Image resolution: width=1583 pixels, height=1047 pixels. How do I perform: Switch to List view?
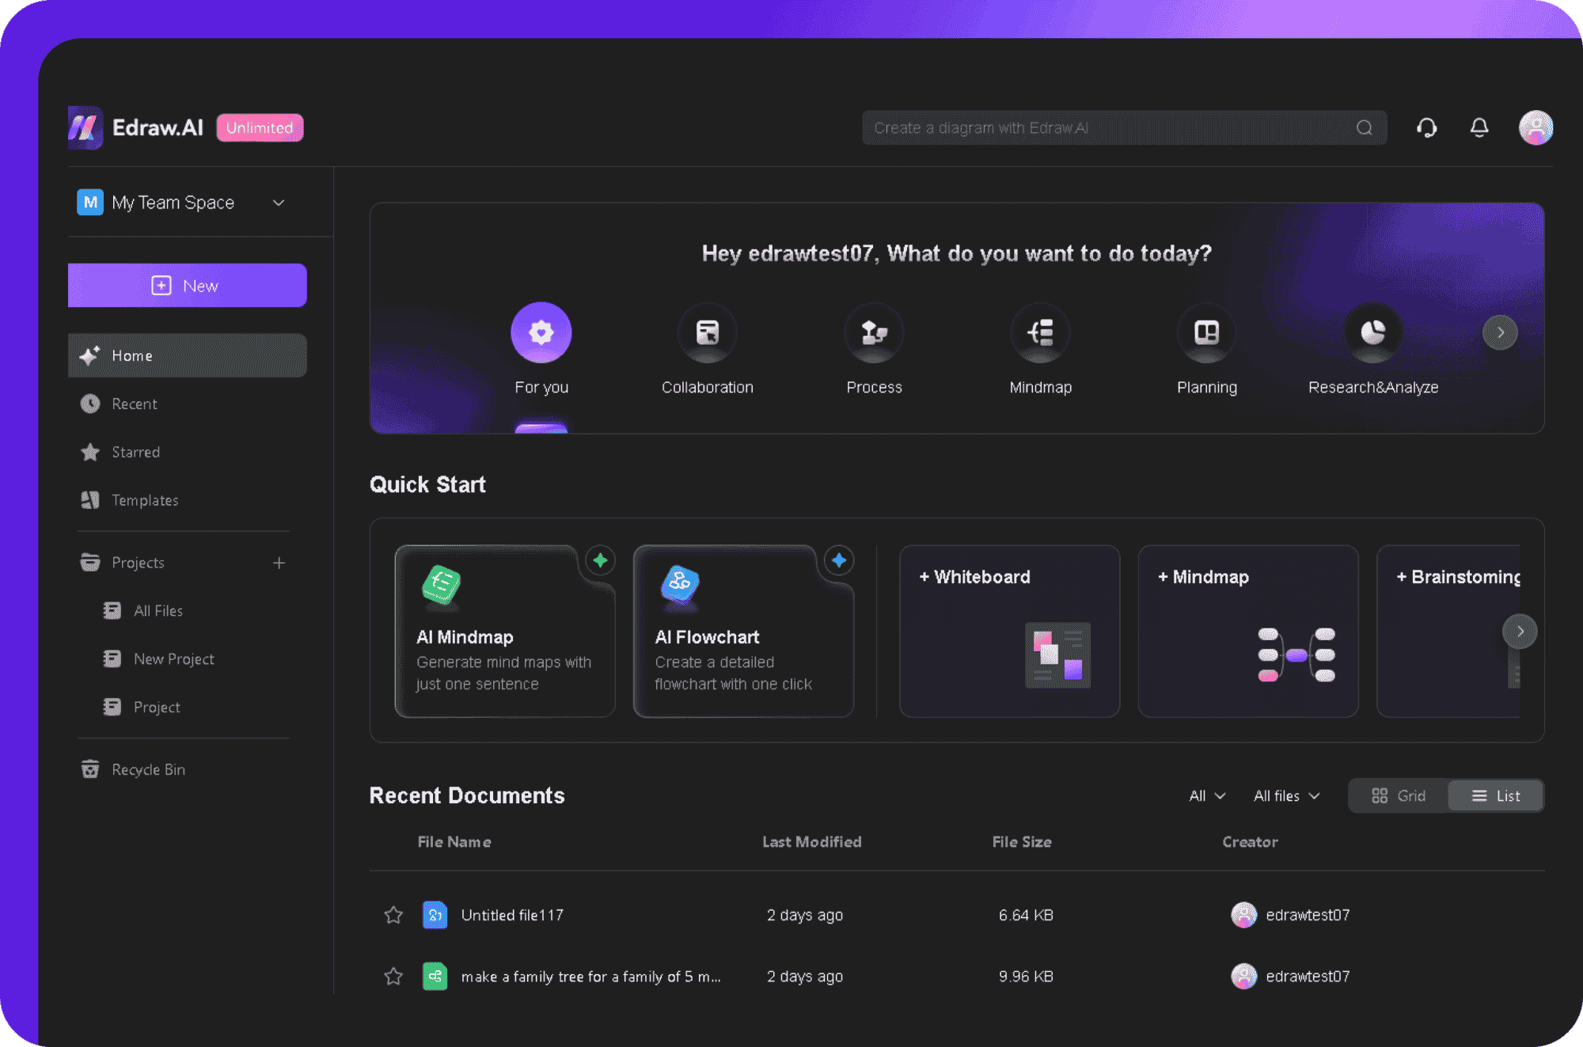pyautogui.click(x=1495, y=796)
